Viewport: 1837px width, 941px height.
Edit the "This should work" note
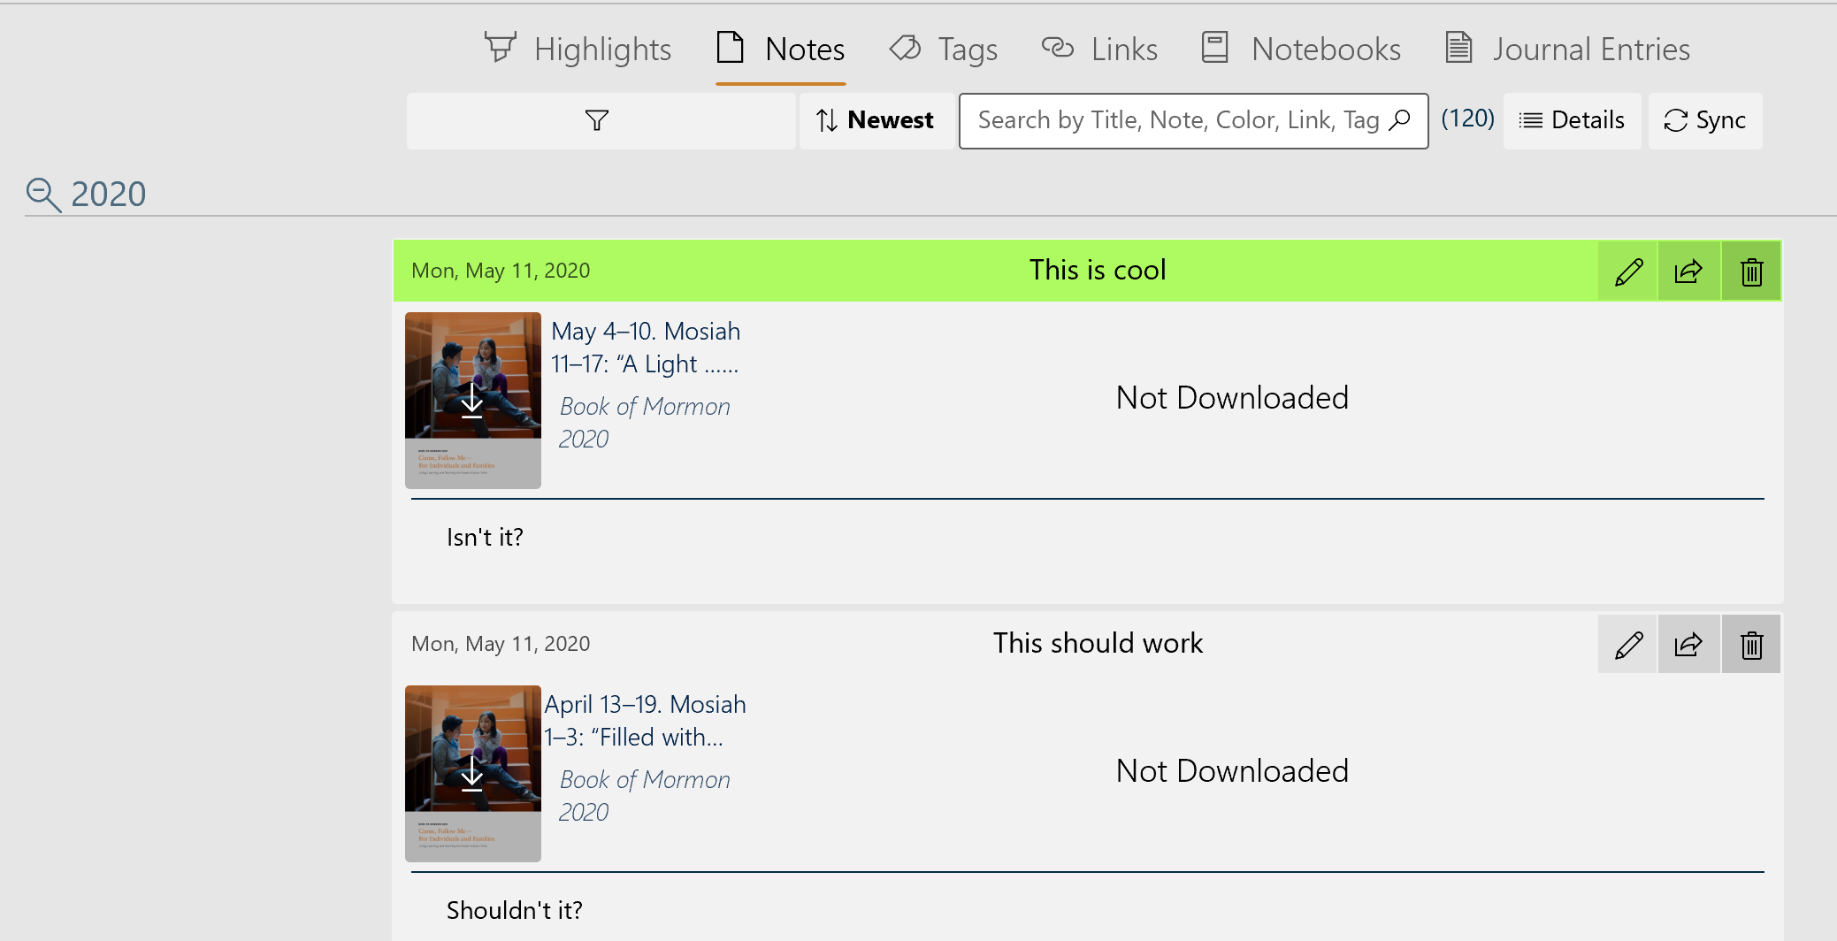pyautogui.click(x=1627, y=644)
